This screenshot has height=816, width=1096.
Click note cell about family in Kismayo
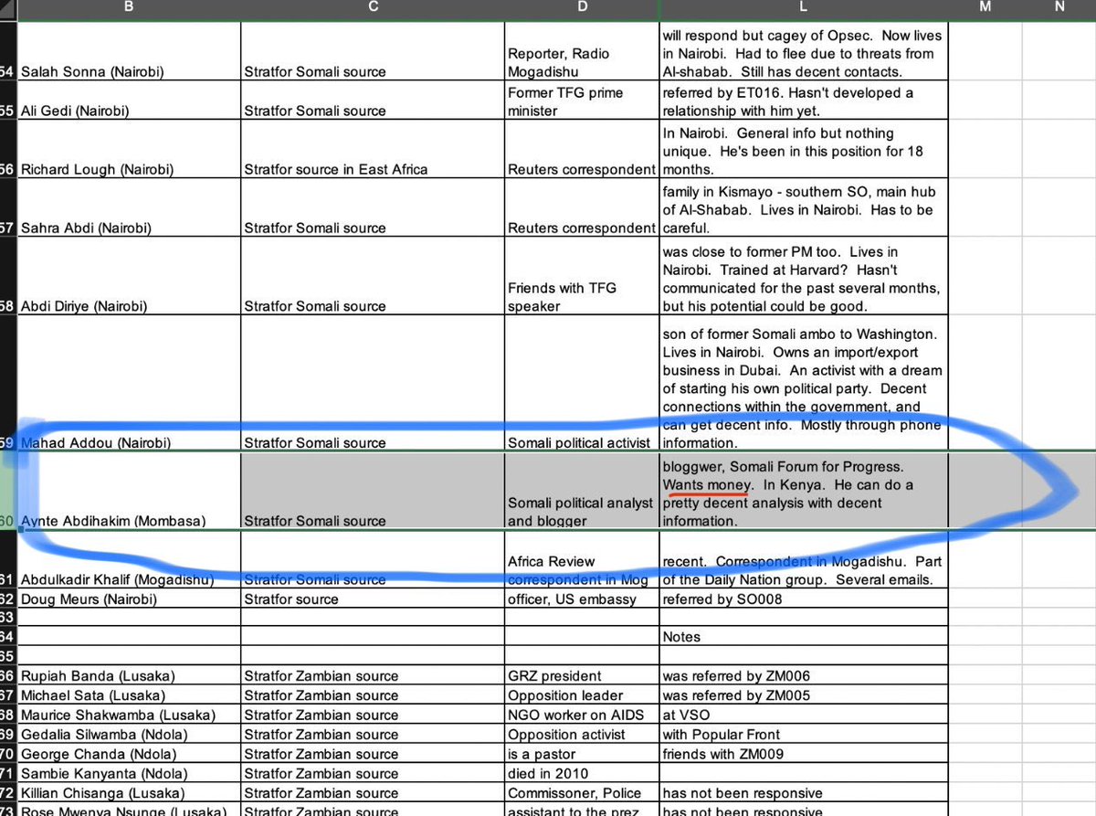pyautogui.click(x=803, y=208)
